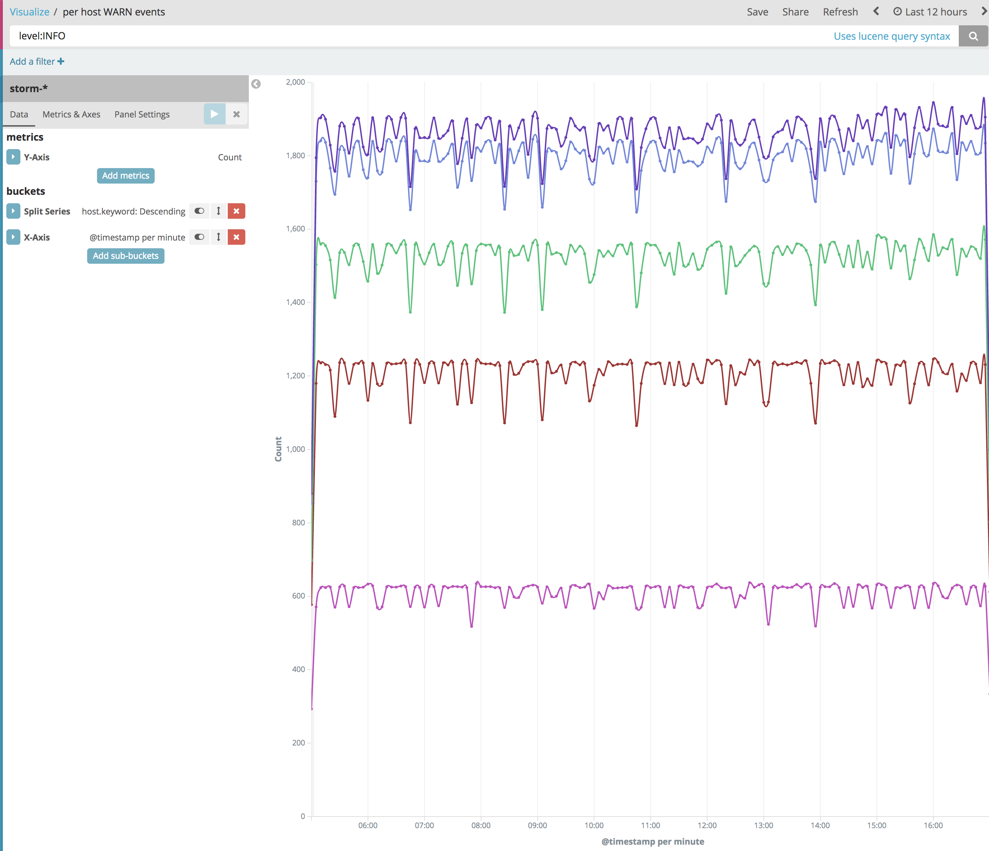989x851 pixels.
Task: Click Save in the top menu
Action: pyautogui.click(x=757, y=12)
